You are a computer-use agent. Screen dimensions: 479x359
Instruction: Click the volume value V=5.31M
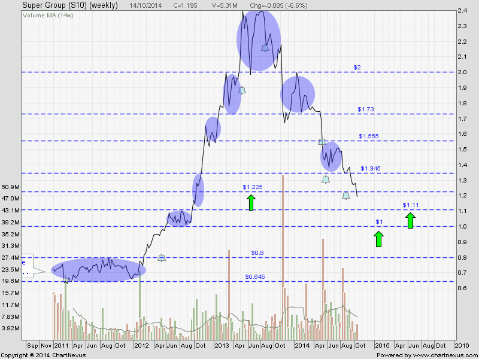point(224,5)
